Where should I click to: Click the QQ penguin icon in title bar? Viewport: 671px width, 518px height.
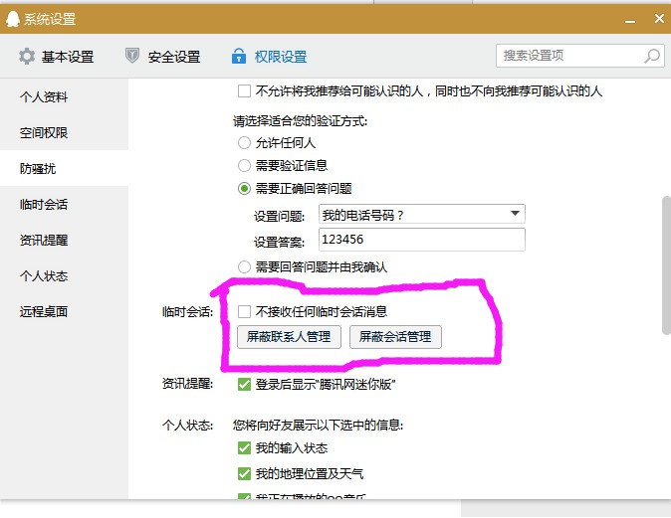pyautogui.click(x=13, y=19)
